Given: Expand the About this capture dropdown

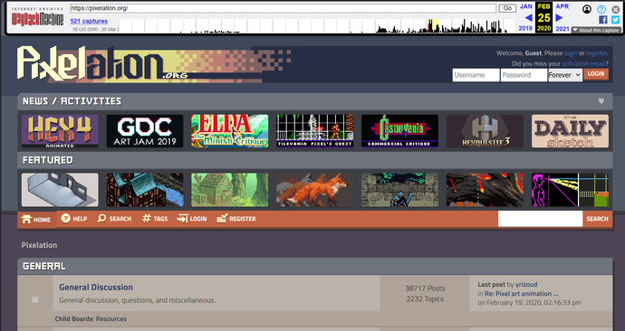Looking at the screenshot, I should [595, 30].
